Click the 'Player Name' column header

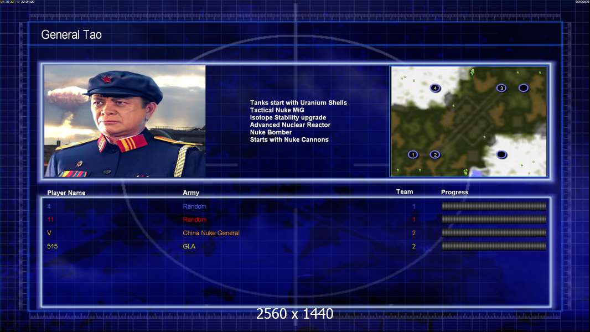66,193
